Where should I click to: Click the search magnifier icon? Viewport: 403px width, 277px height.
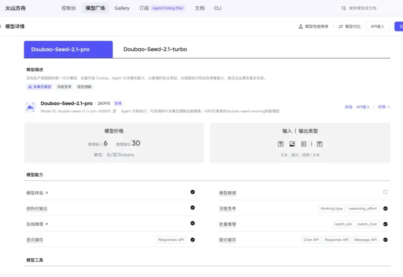pyautogui.click(x=344, y=8)
